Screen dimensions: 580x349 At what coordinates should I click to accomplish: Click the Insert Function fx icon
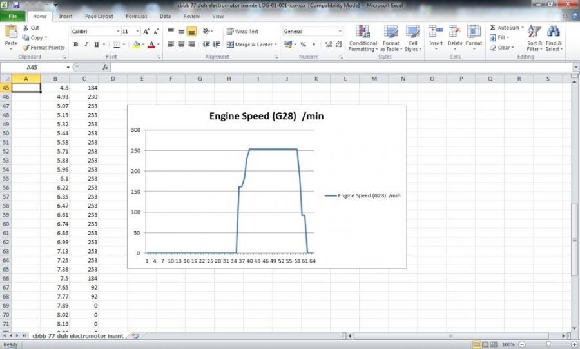coord(105,67)
